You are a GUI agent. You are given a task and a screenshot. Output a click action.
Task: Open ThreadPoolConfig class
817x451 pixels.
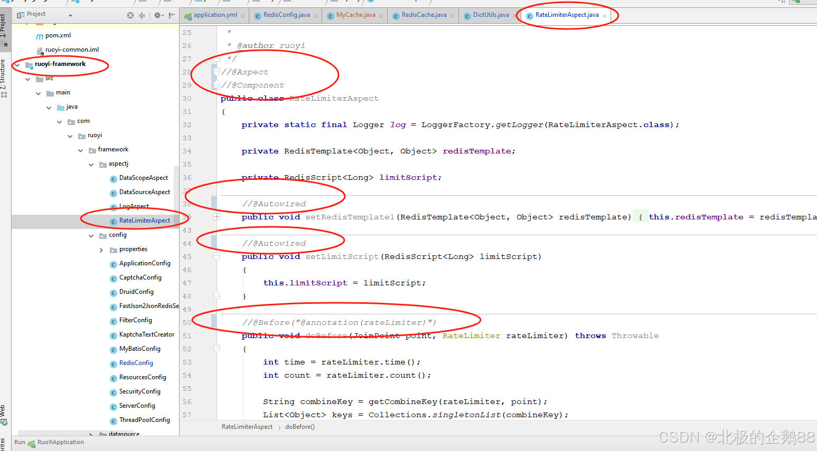[145, 420]
